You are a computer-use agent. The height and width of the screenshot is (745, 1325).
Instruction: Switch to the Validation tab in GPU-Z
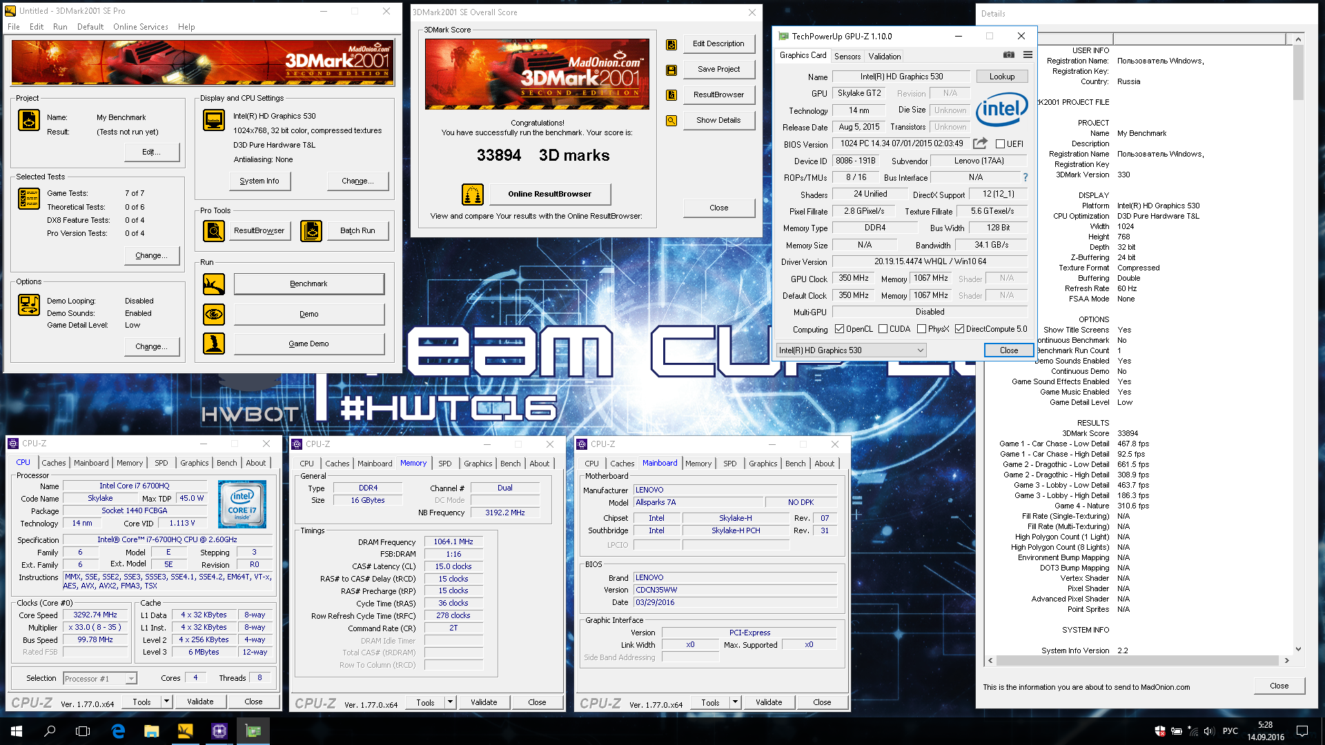pos(885,57)
